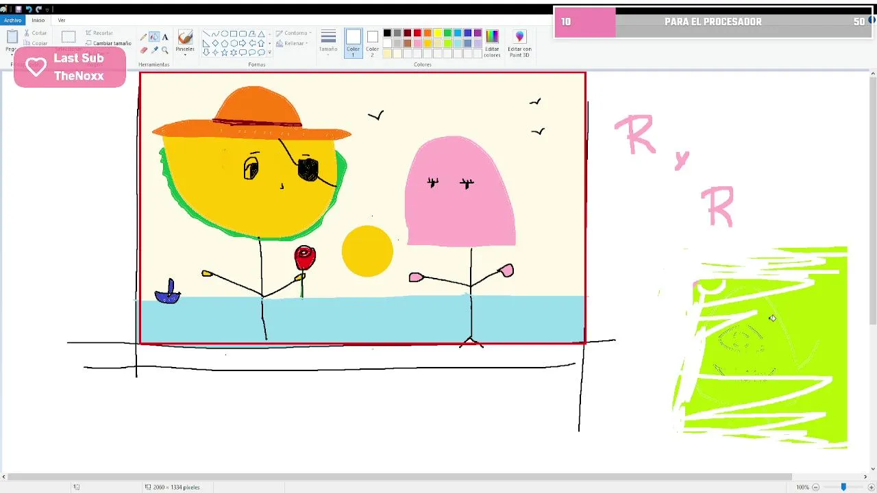The height and width of the screenshot is (493, 877).
Task: Choose the straight line shape
Action: click(x=206, y=34)
